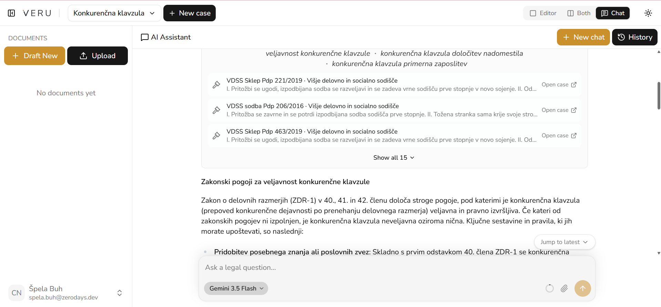Open the VERU logo home
The width and height of the screenshot is (661, 307).
coord(37,13)
